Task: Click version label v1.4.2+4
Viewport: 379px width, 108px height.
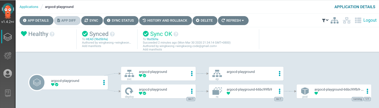Action: point(8,22)
